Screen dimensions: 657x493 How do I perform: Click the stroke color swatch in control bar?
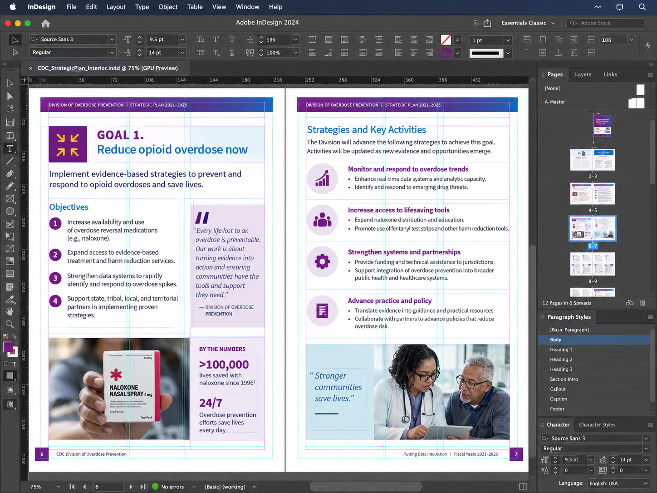coord(446,53)
